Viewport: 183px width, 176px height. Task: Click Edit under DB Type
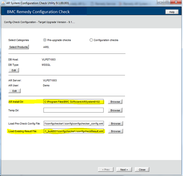click(x=14, y=70)
